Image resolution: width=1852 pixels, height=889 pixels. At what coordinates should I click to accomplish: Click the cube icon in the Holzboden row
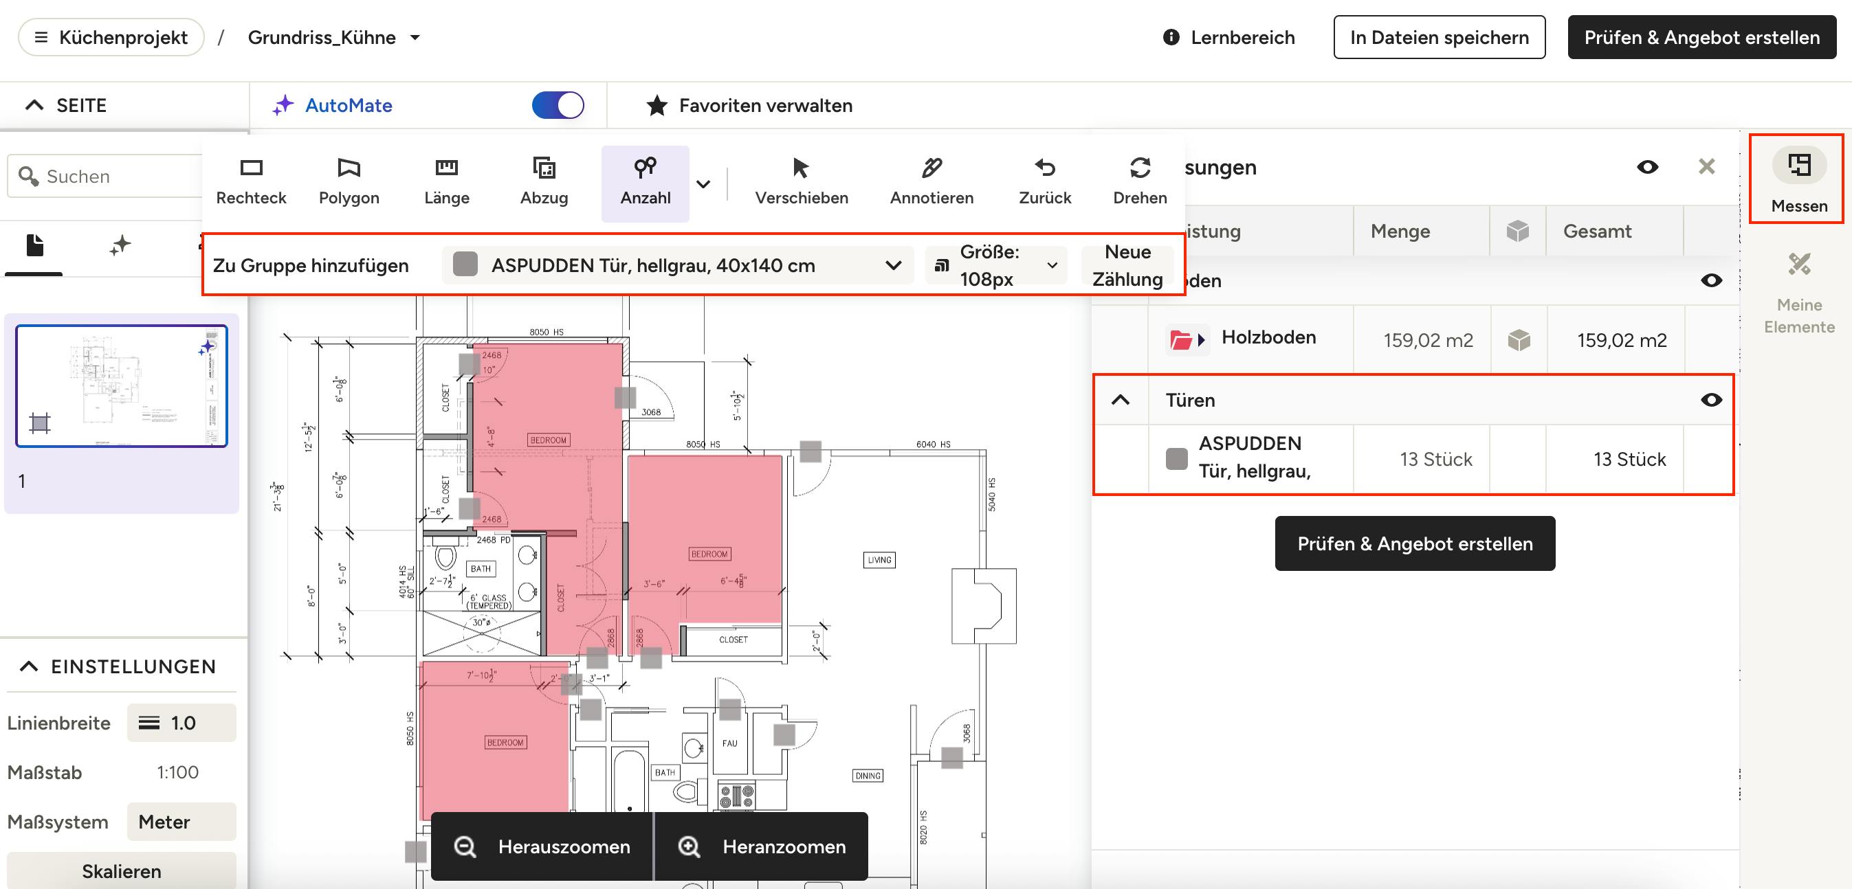point(1519,340)
